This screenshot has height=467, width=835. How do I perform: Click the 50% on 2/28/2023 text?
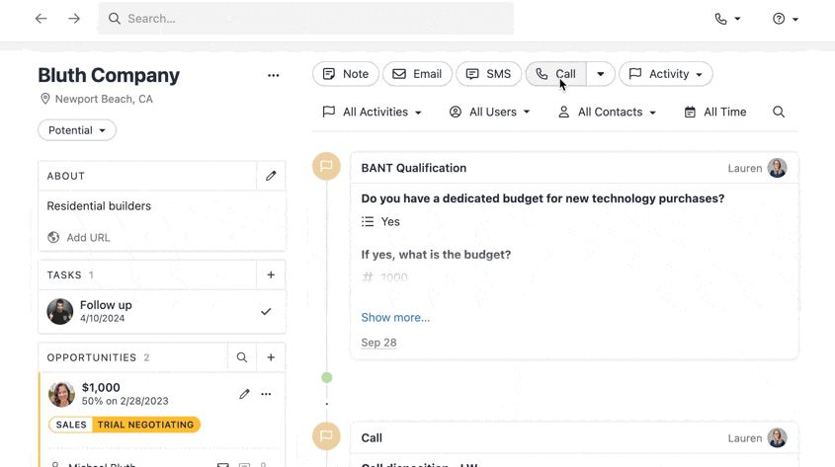125,401
